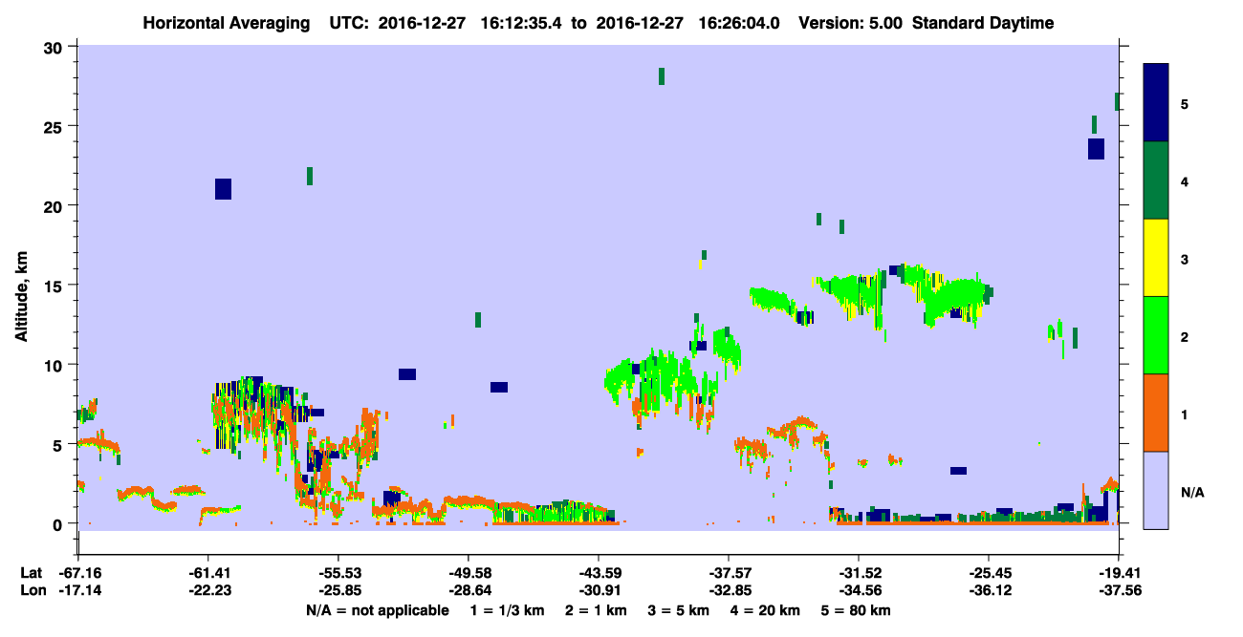Click the colorbar label 'N/A'
Viewport: 1243px width, 637px height.
(x=1192, y=492)
